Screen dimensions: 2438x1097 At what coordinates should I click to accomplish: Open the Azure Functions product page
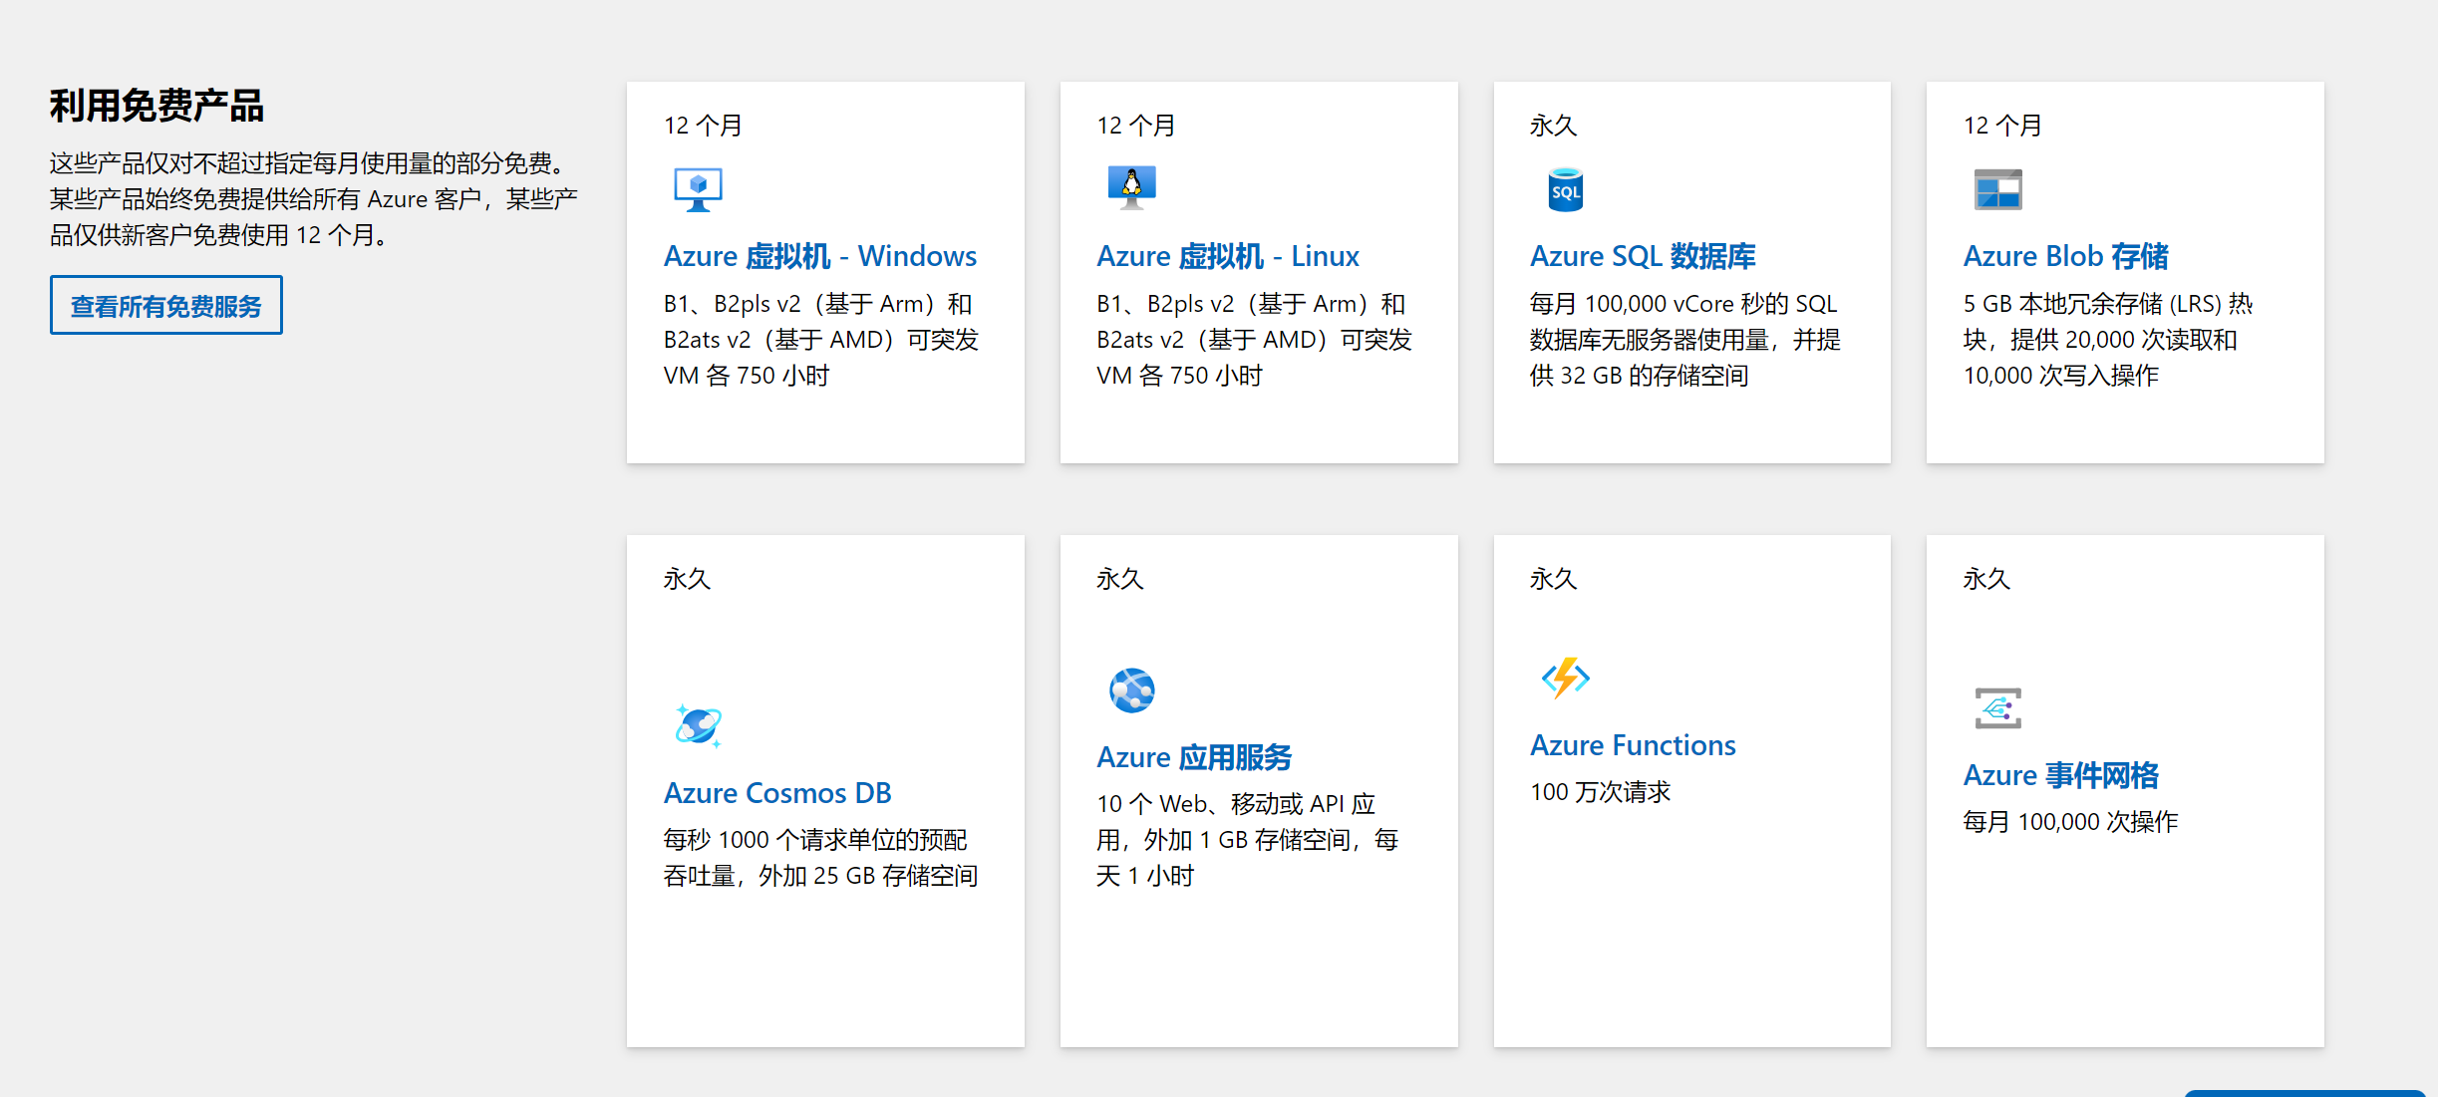point(1633,744)
